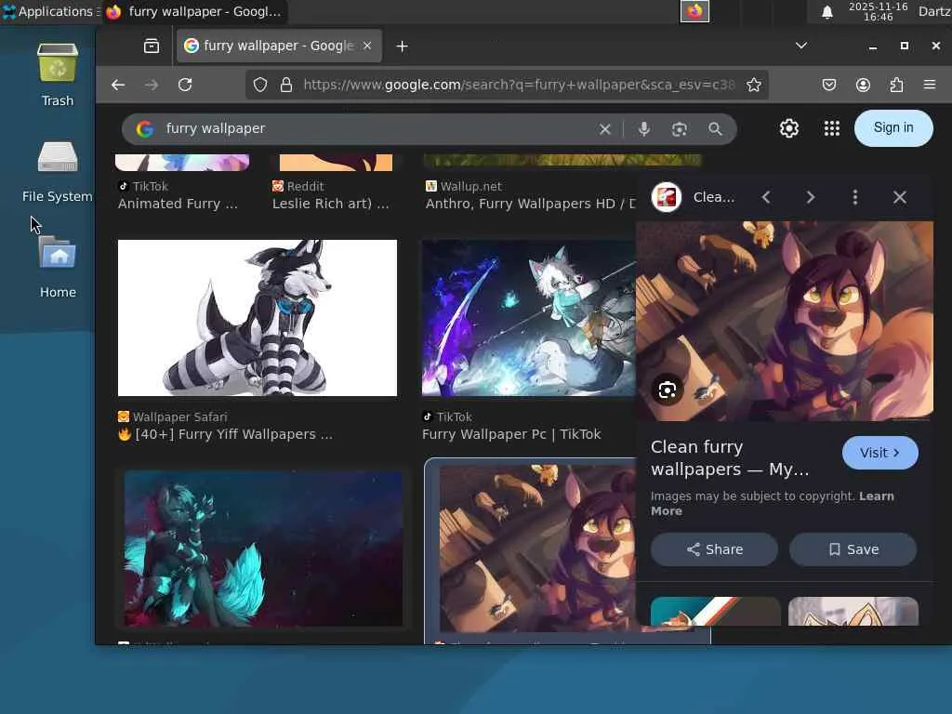This screenshot has width=952, height=714.
Task: Open the Clean furry wallpapers title link
Action: (730, 457)
